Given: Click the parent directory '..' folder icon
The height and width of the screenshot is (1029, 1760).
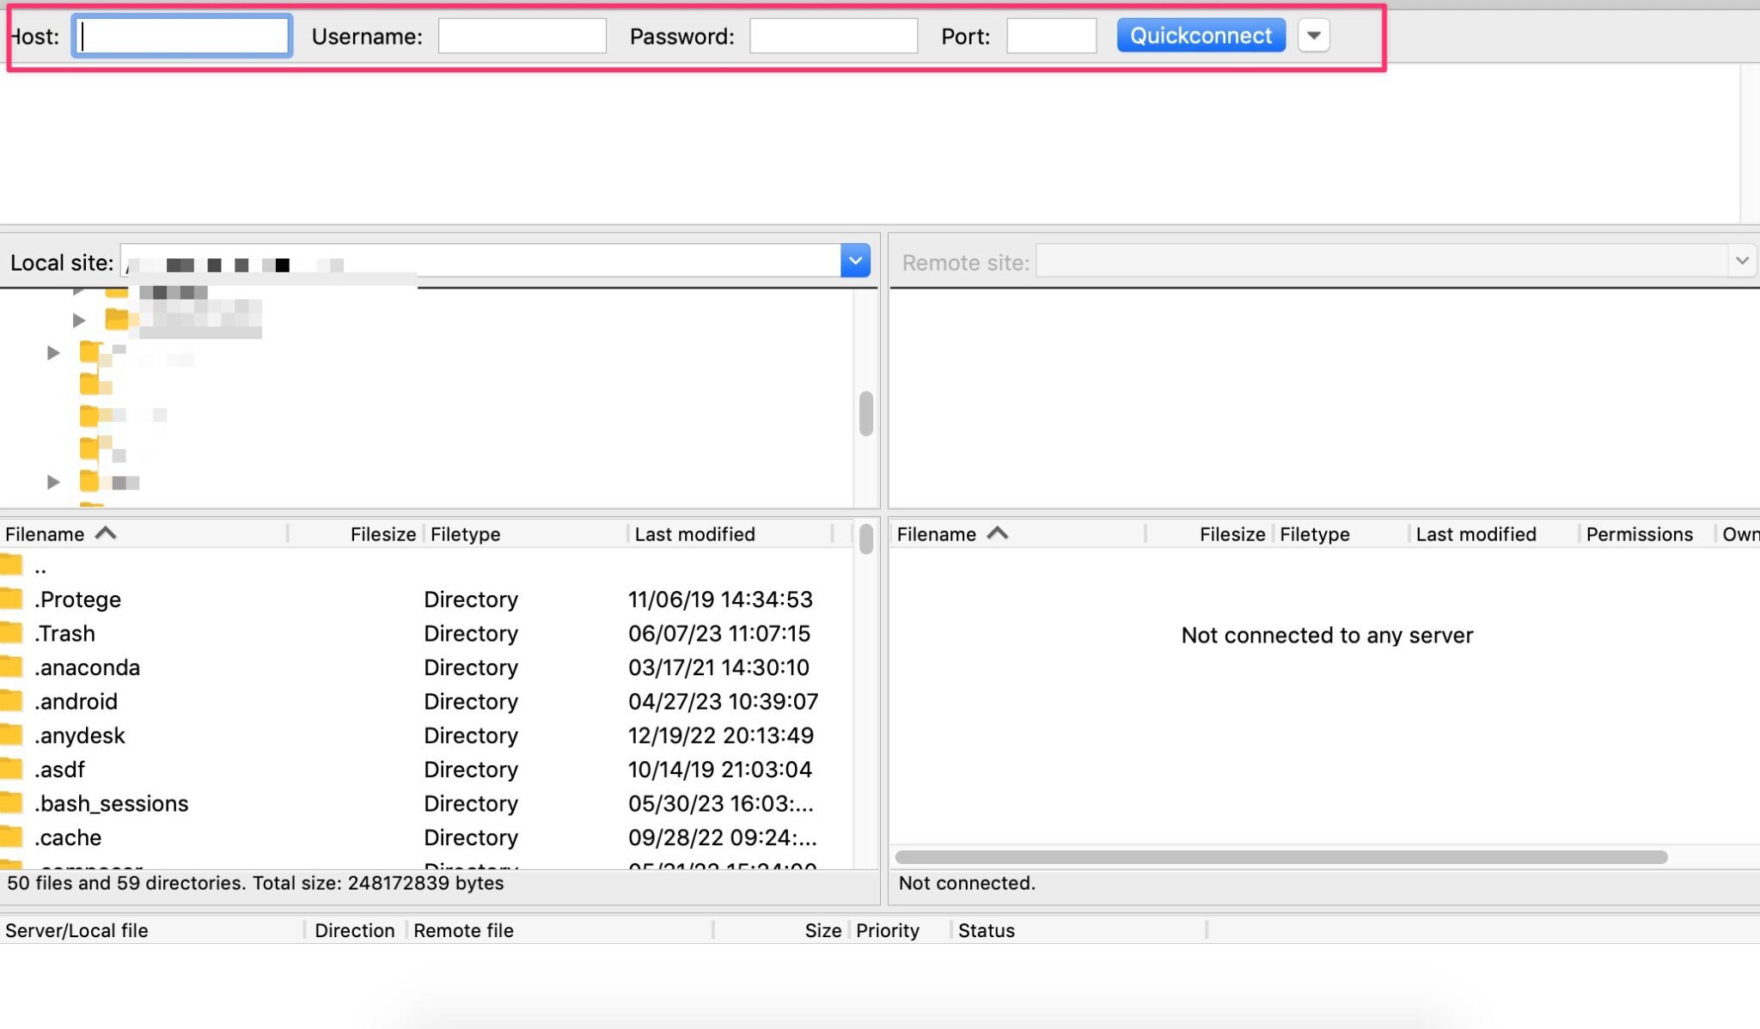Looking at the screenshot, I should pos(11,566).
